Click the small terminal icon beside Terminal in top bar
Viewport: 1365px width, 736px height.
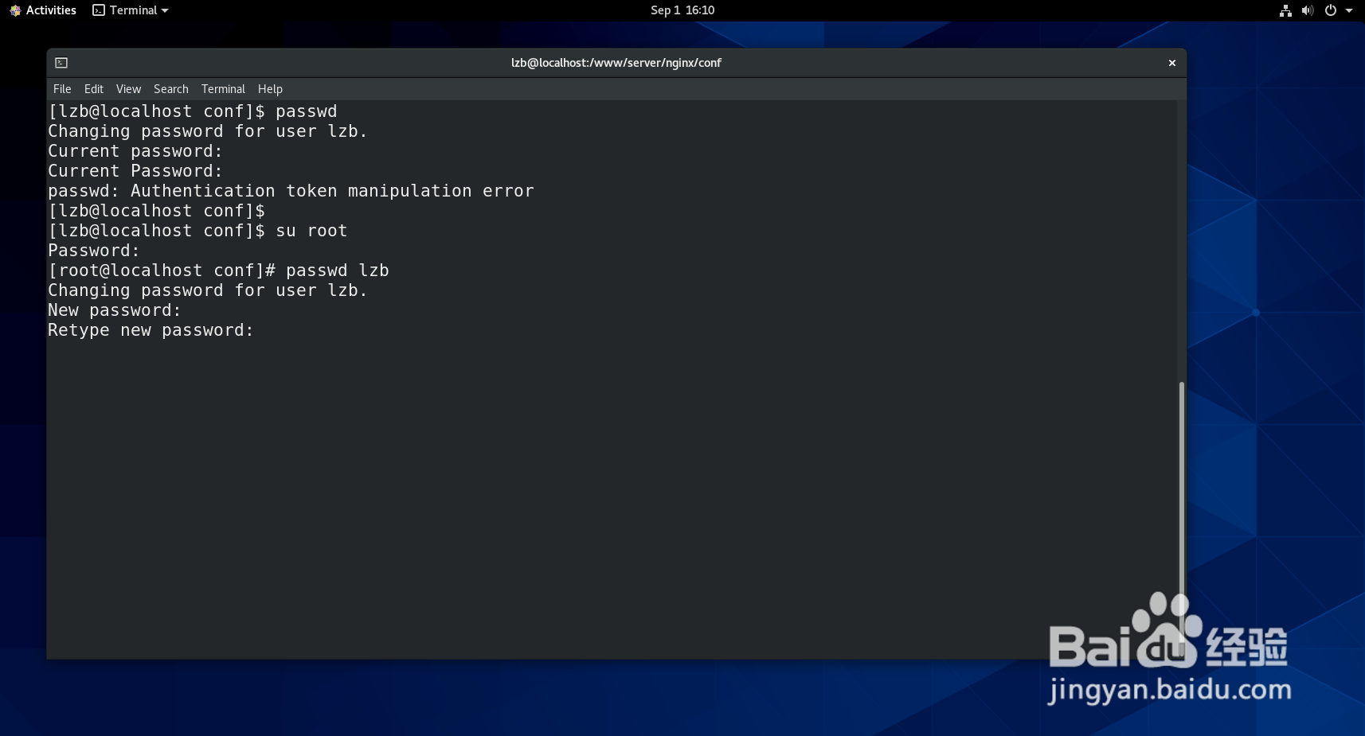[99, 10]
